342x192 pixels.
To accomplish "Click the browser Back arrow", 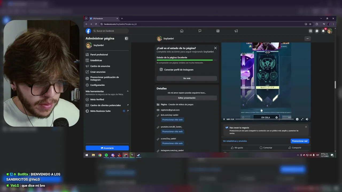I will click(86, 24).
